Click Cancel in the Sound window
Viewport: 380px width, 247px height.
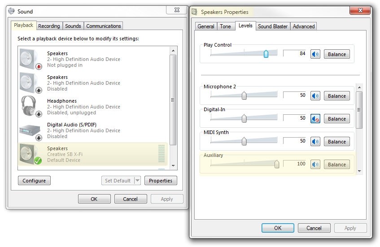pos(131,199)
